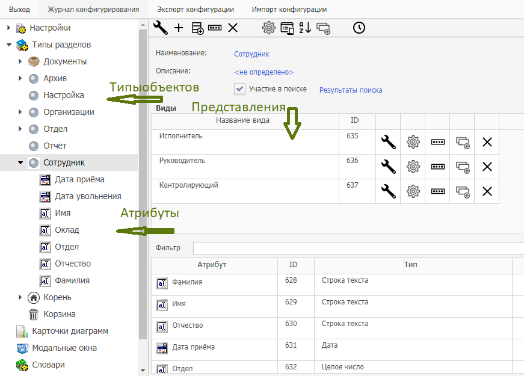The height and width of the screenshot is (376, 524).
Task: Click rename icon in Исполнитель row
Action: pyautogui.click(x=438, y=142)
